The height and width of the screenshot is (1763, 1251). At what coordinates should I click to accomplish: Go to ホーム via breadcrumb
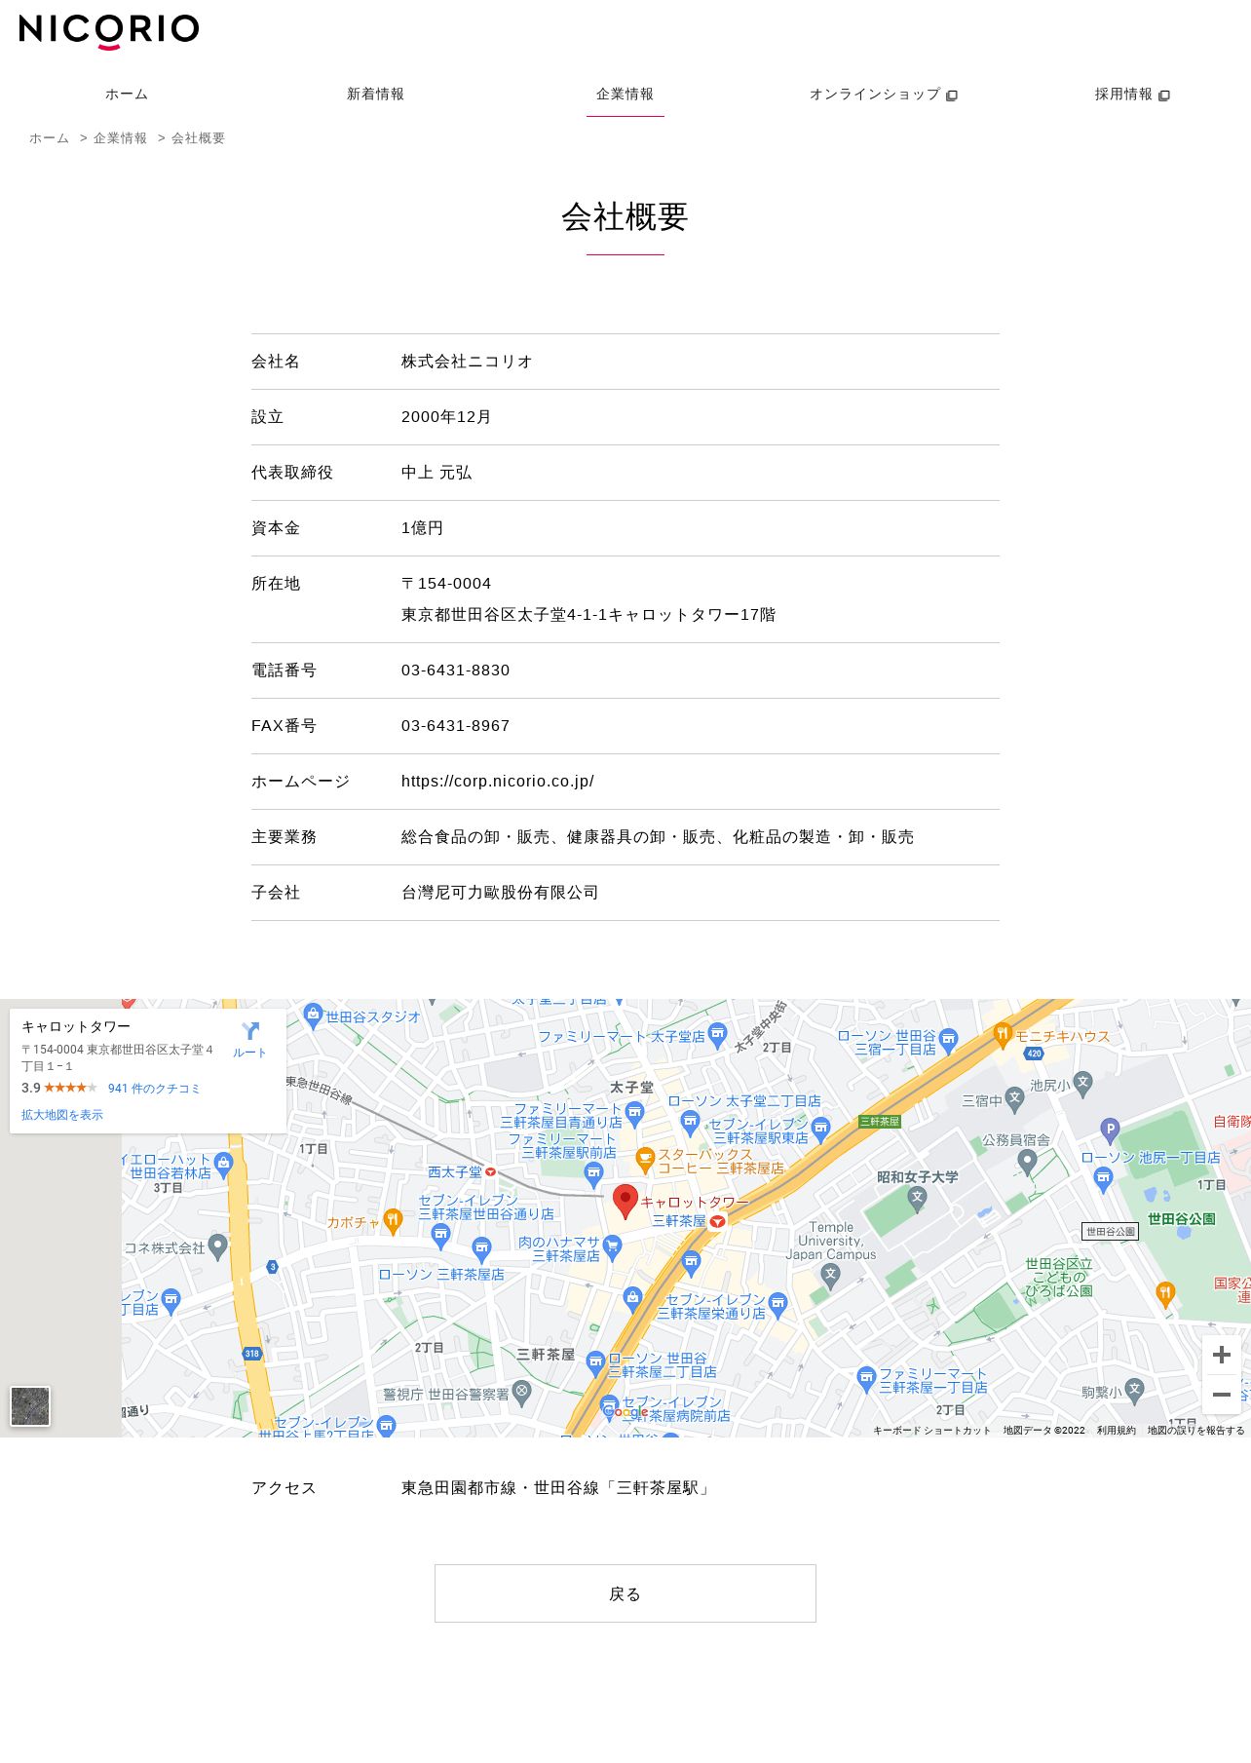click(49, 138)
